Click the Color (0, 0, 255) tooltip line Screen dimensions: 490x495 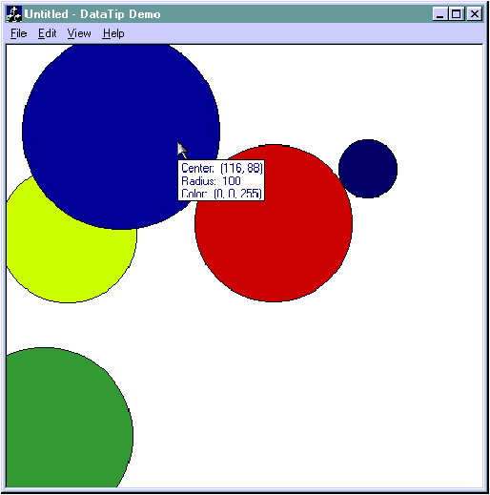[221, 194]
